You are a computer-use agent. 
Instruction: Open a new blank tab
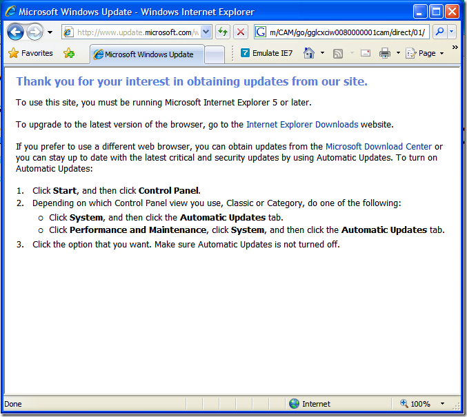coord(215,54)
